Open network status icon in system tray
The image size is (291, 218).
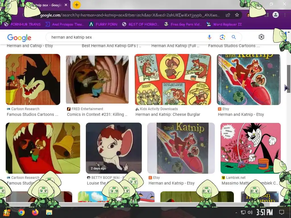click(243, 212)
